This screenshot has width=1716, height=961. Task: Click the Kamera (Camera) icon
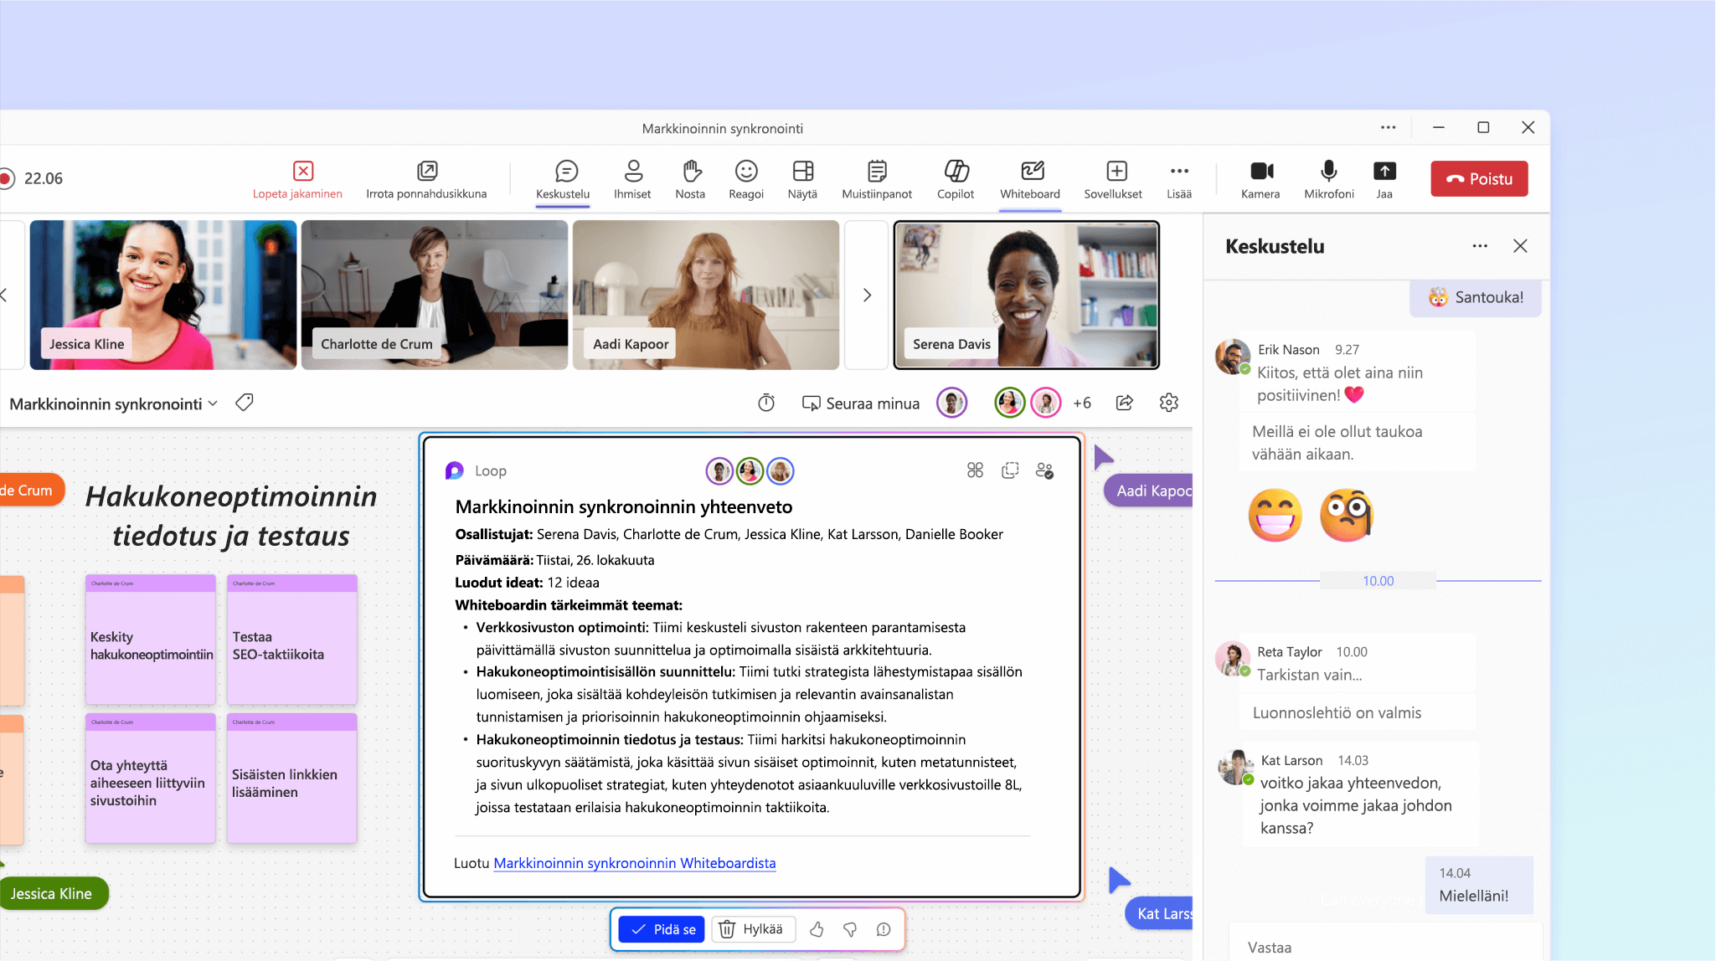[x=1260, y=177]
